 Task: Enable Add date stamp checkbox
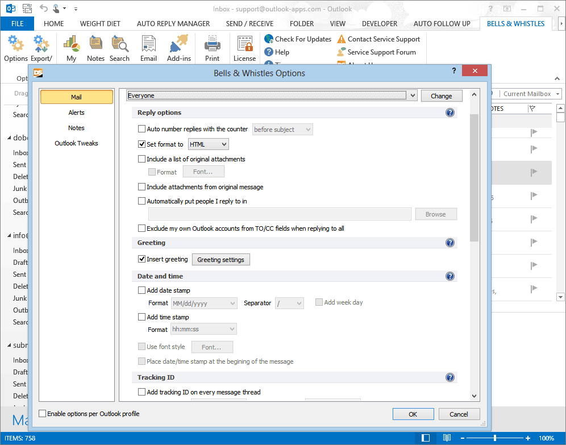click(x=142, y=290)
